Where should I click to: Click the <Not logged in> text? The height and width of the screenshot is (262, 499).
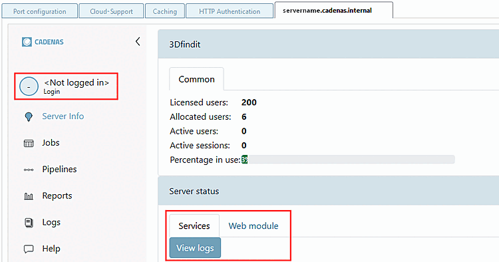77,82
